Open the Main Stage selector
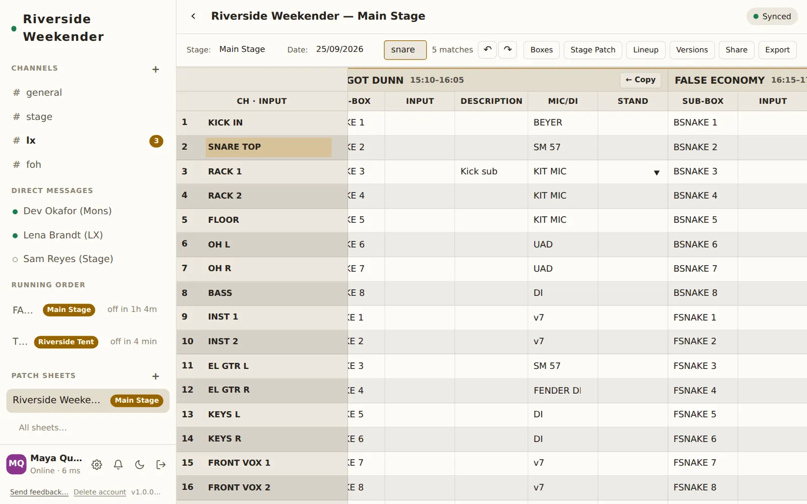 point(242,49)
